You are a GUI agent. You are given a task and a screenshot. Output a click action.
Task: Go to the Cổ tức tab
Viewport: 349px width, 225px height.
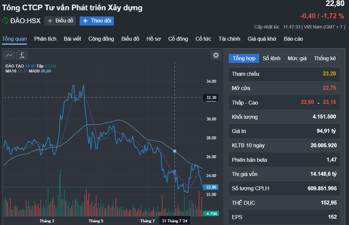(203, 39)
